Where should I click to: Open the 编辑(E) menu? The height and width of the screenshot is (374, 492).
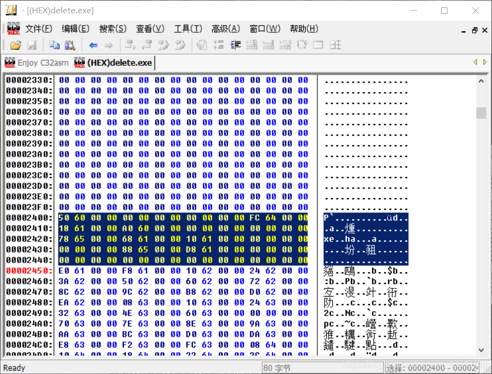click(75, 29)
